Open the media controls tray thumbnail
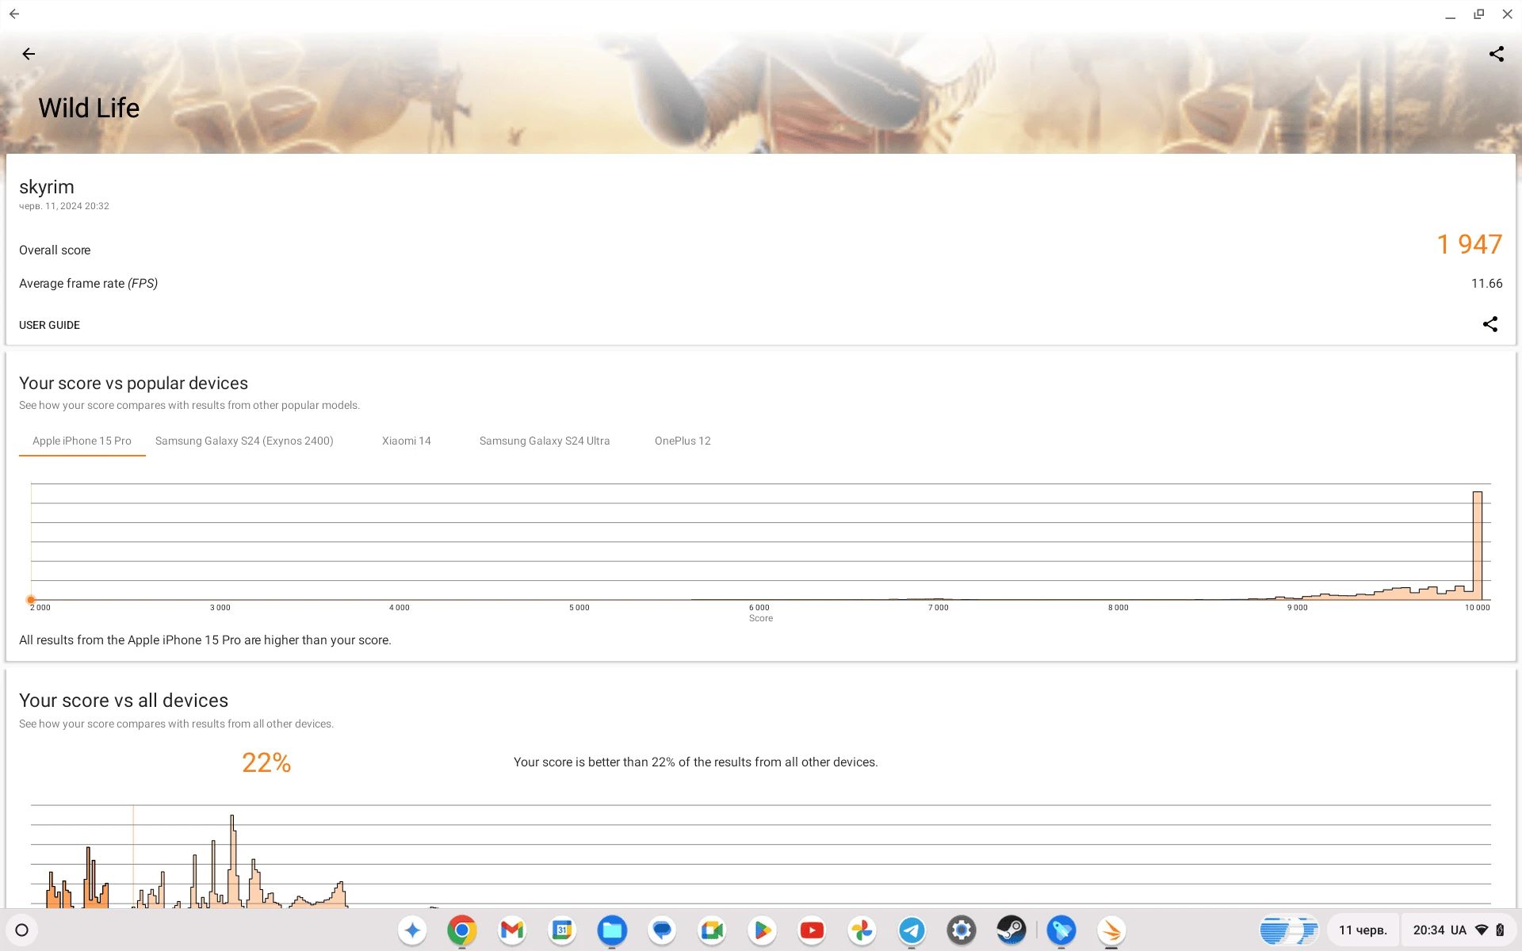 (x=1289, y=930)
